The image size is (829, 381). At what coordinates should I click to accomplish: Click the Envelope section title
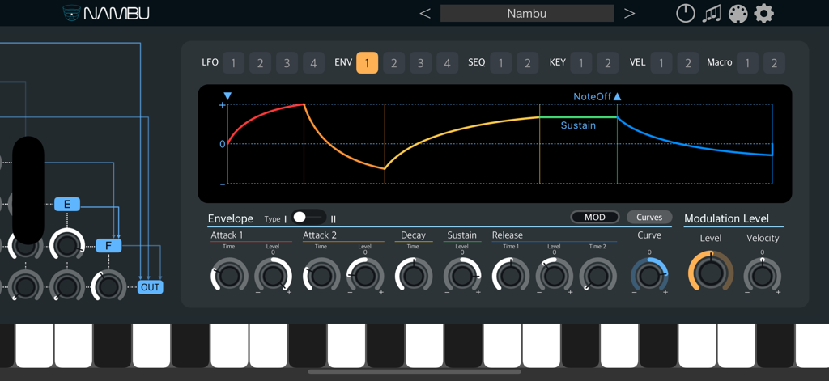tap(231, 218)
